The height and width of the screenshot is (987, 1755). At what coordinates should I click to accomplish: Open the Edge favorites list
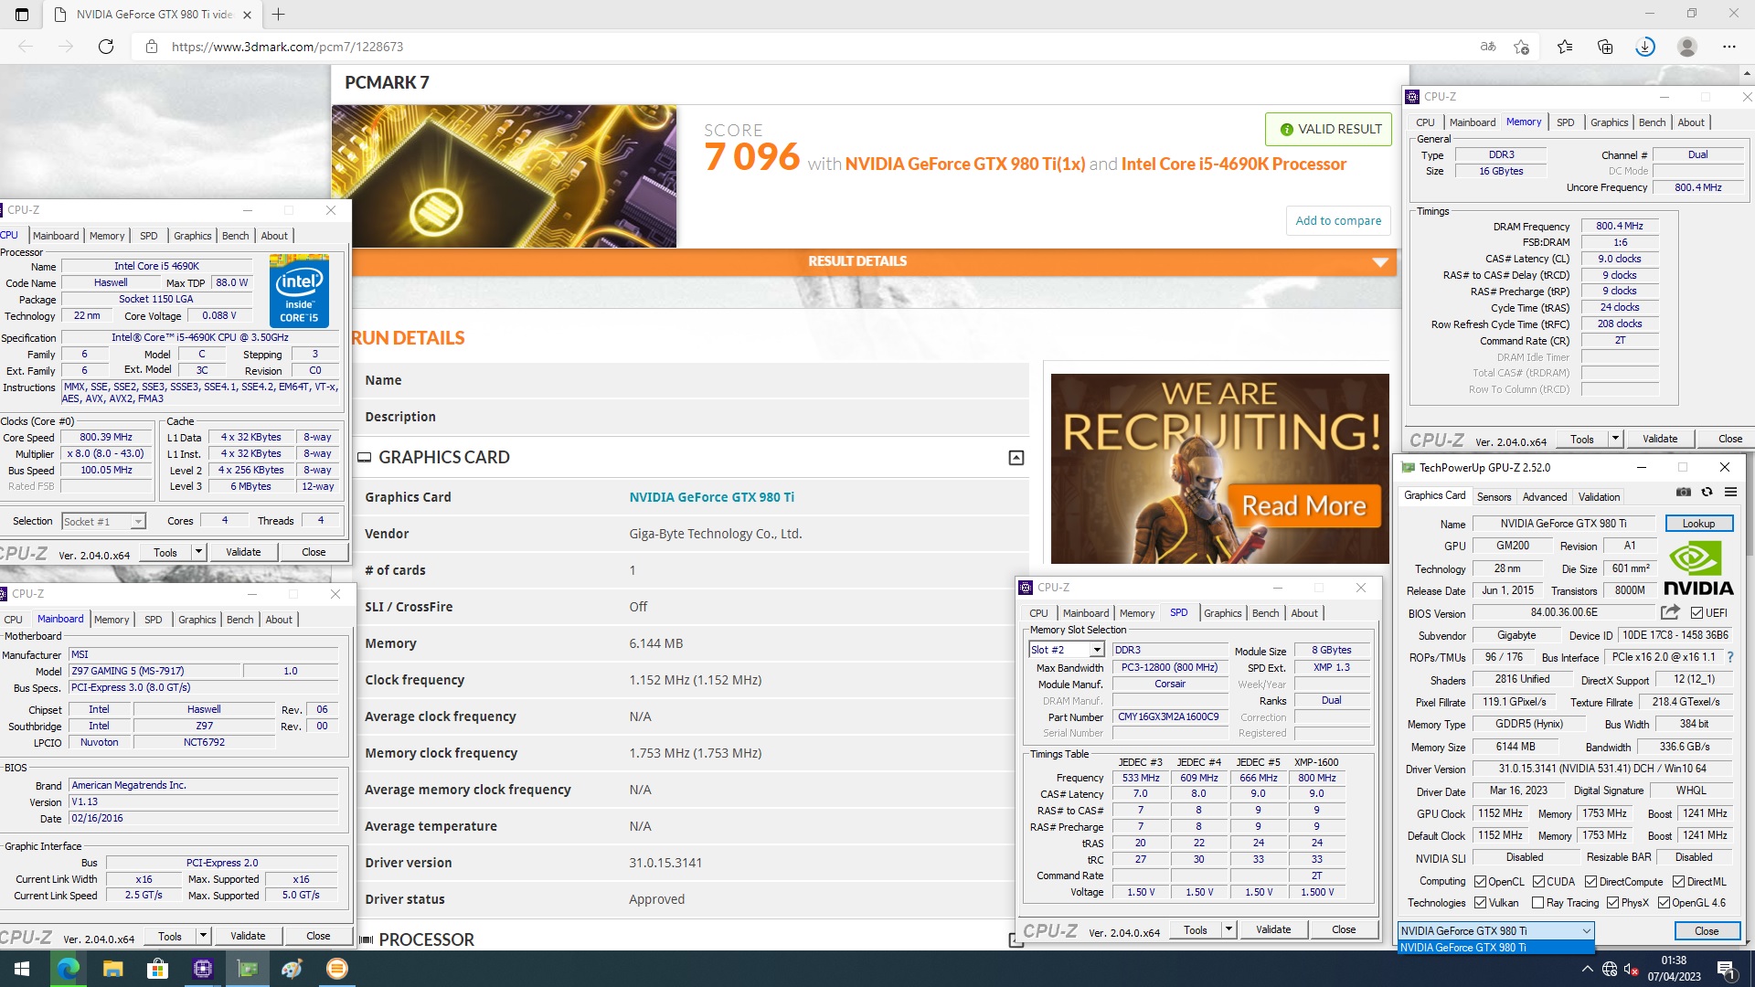pos(1565,47)
